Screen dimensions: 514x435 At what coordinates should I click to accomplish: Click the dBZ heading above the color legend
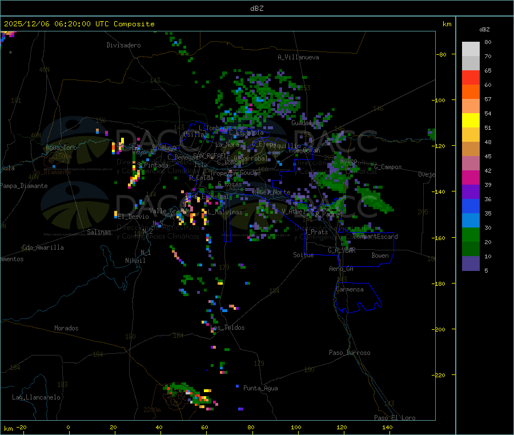(484, 30)
